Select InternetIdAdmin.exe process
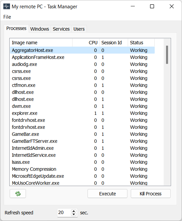 click(82, 148)
